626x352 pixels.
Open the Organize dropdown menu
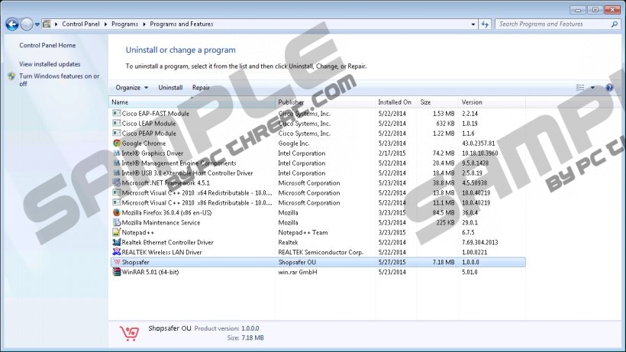click(x=131, y=88)
